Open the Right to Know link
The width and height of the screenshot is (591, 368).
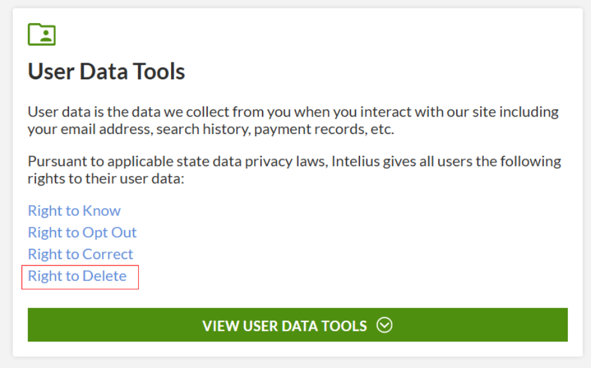coord(74,211)
